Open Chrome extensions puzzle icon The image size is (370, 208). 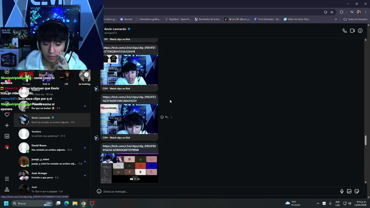click(342, 12)
